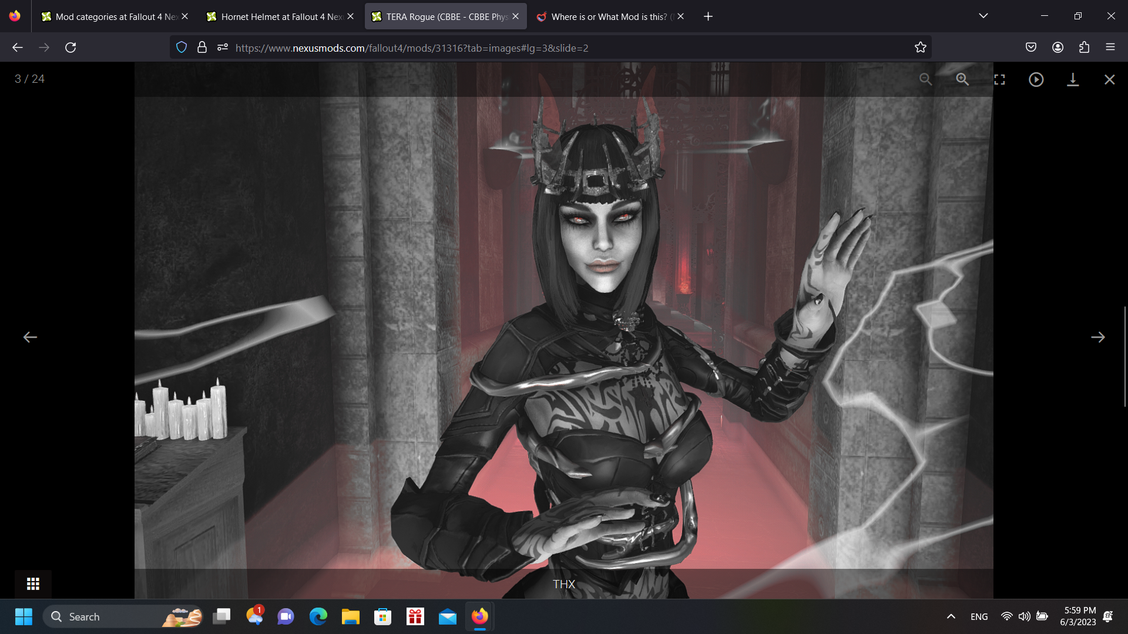Open the clock and calendar flyout

[x=1078, y=616]
